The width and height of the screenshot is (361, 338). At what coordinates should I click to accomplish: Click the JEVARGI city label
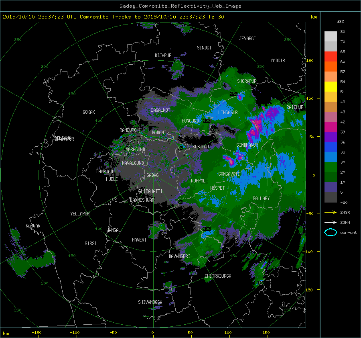(247, 39)
